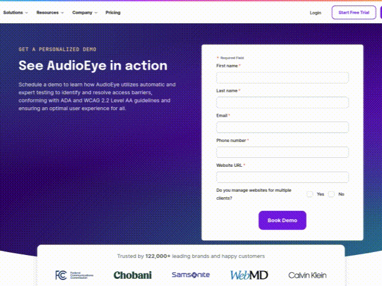Select the 'Required Field' note
Image resolution: width=382 pixels, height=286 pixels.
(230, 58)
